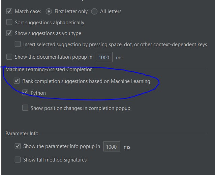
Task: Click the 'Sort suggestions alphabetically' label text
Action: click(x=50, y=23)
